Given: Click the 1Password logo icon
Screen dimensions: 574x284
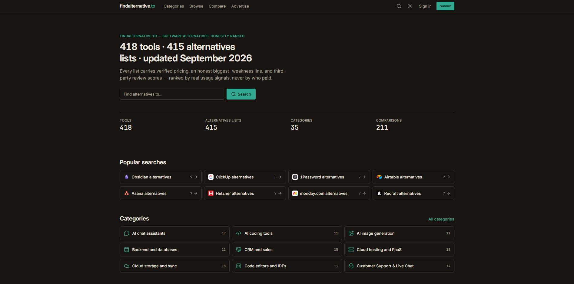Looking at the screenshot, I should [x=295, y=177].
